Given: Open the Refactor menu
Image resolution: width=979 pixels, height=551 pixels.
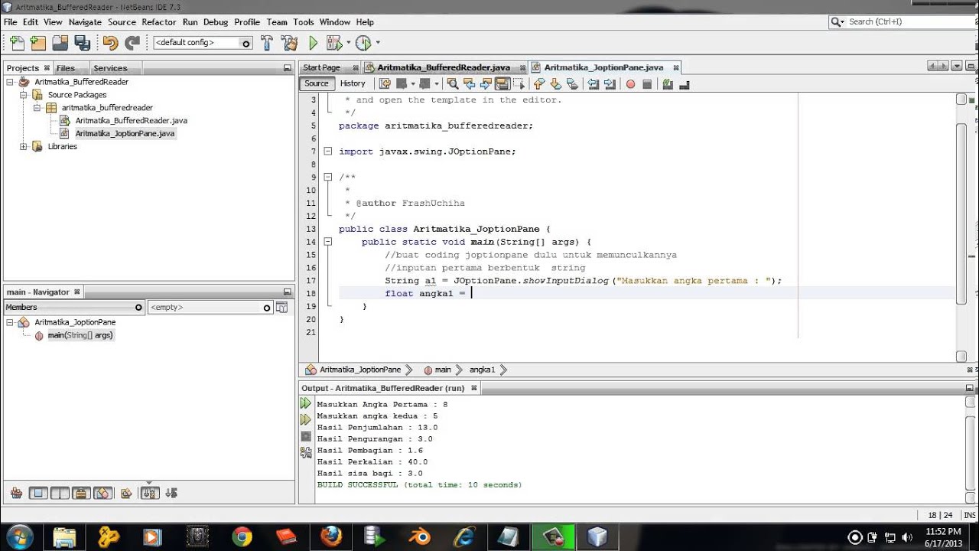Looking at the screenshot, I should pyautogui.click(x=159, y=22).
